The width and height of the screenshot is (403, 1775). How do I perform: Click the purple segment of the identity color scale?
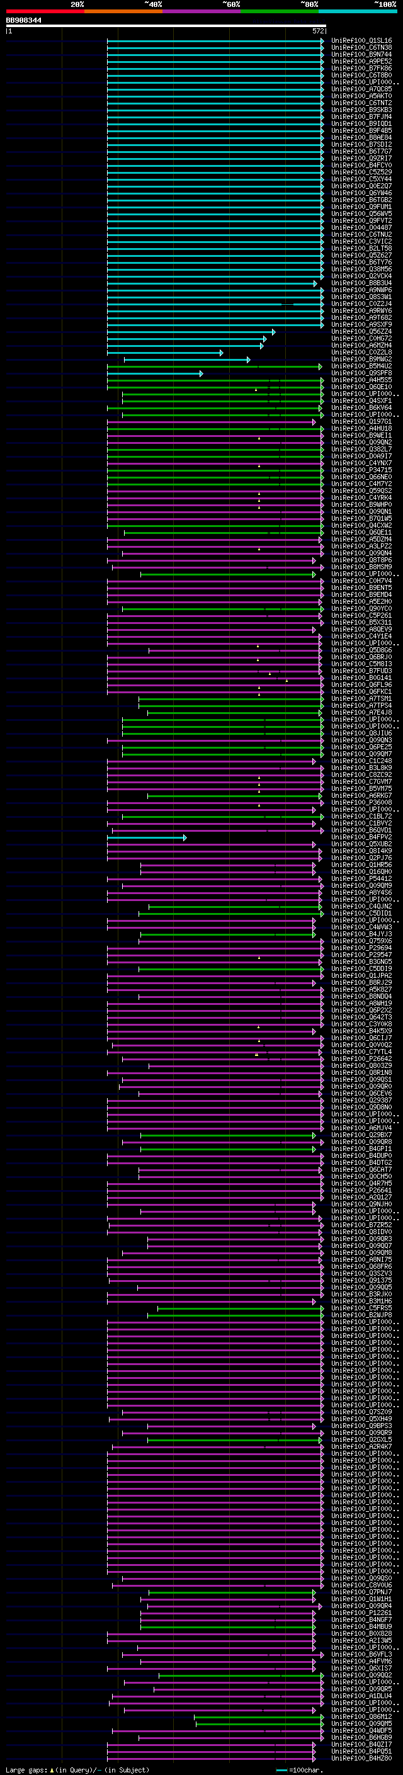[201, 11]
